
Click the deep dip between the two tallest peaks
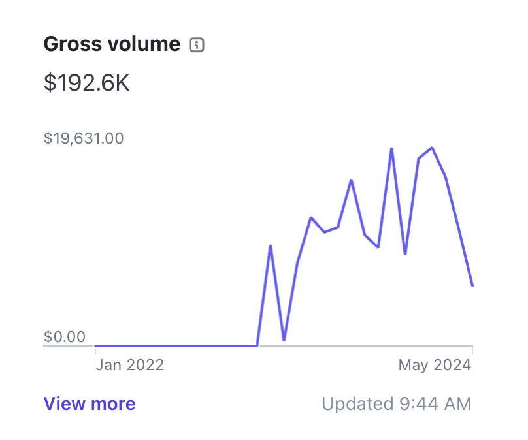(405, 254)
